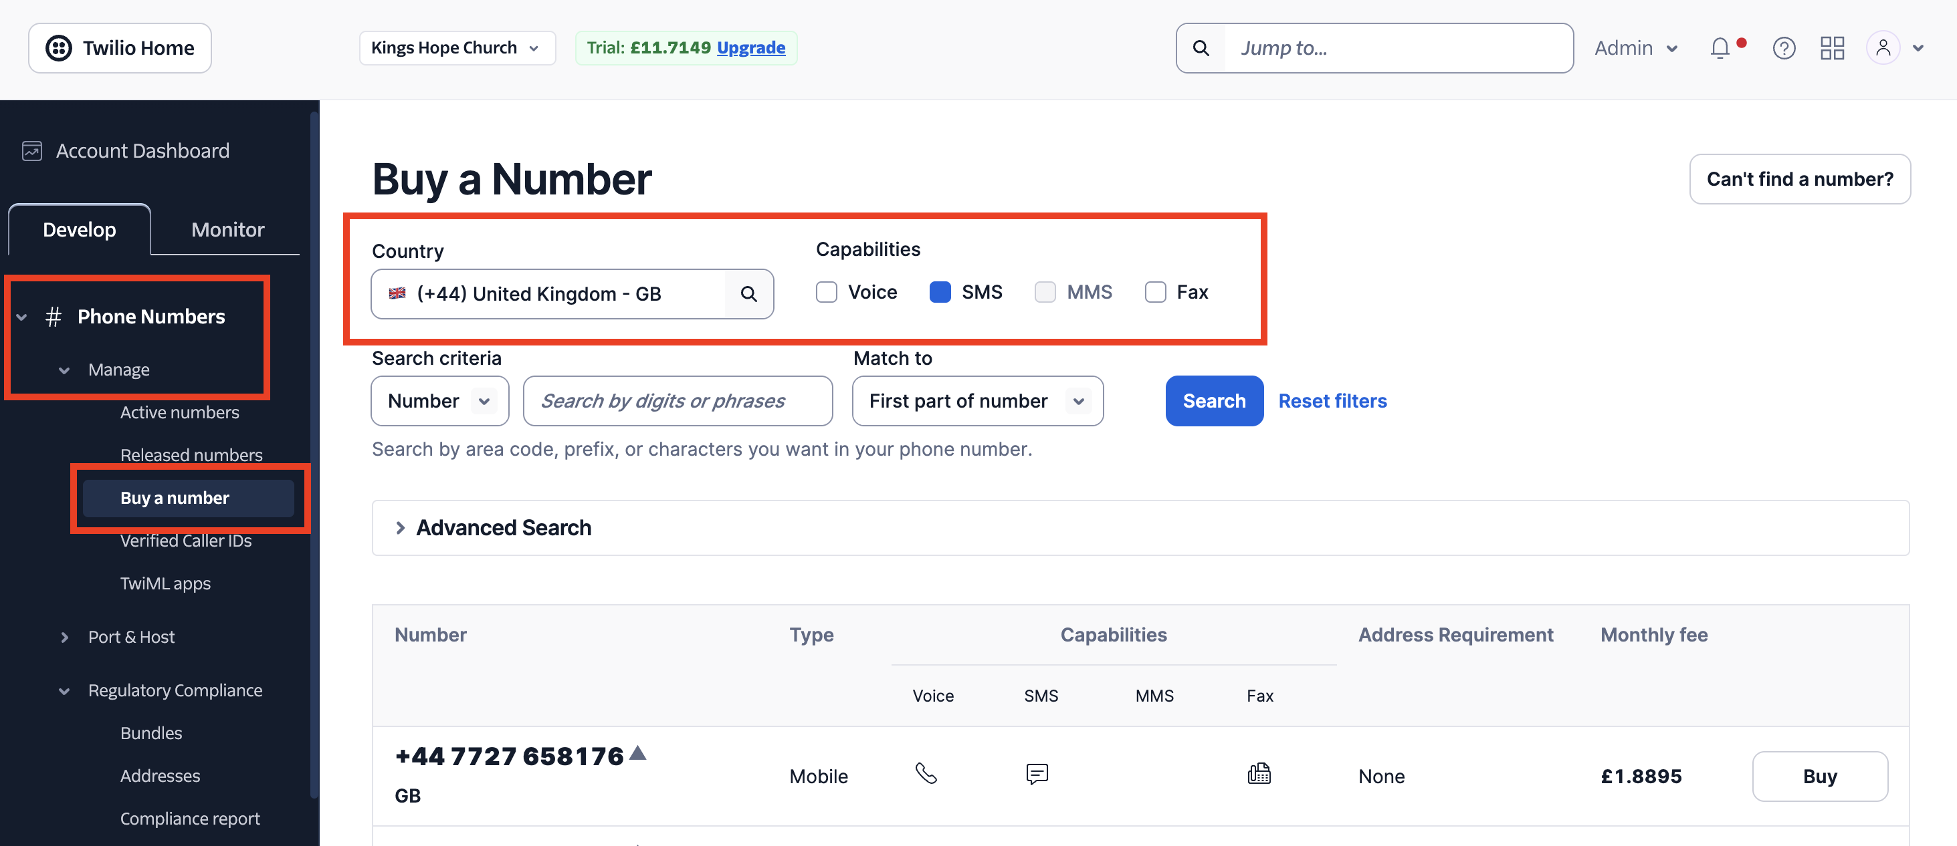Open the Kings Hope Church account dropdown
Image resolution: width=1957 pixels, height=846 pixels.
coord(457,48)
